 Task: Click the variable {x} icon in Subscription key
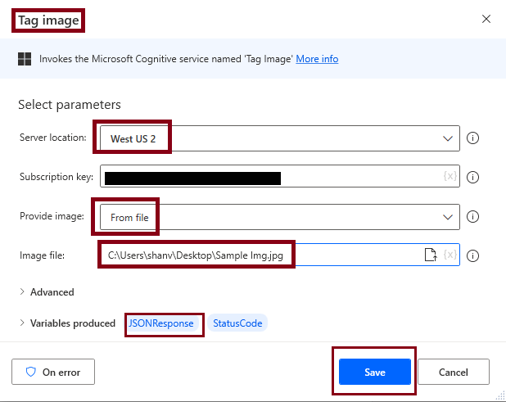450,177
